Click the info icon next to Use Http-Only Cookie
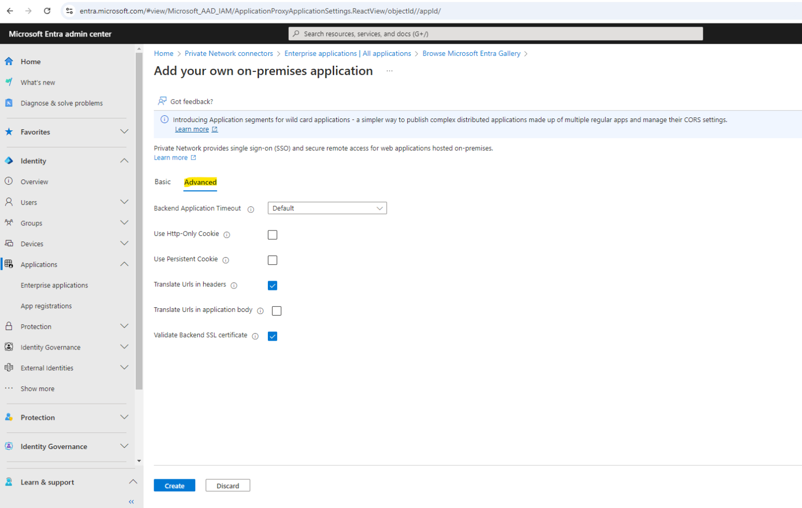Screen dimensions: 802x508 tap(227, 235)
